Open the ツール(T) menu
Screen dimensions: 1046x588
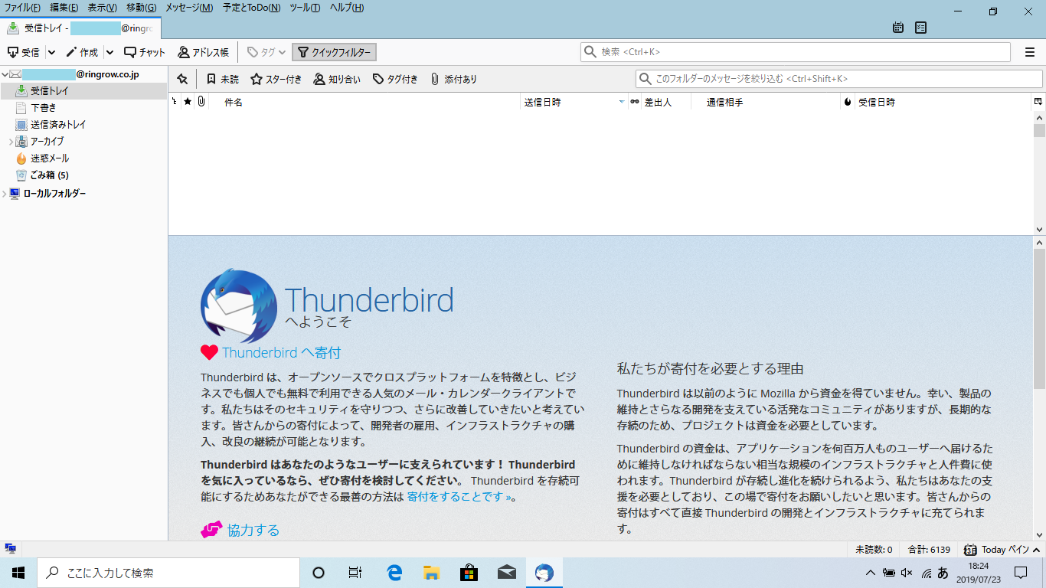pos(305,8)
